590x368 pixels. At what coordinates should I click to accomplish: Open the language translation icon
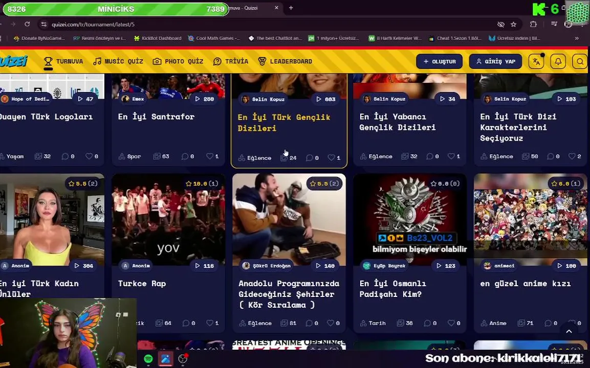click(x=536, y=61)
